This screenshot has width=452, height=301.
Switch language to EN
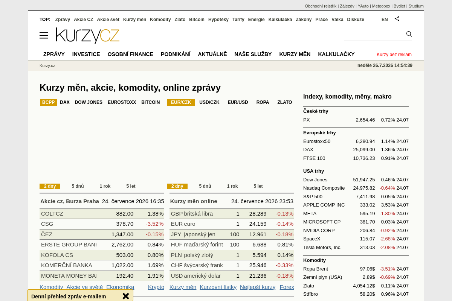385,20
